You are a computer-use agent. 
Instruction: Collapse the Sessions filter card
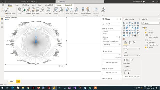pyautogui.click(x=117, y=37)
